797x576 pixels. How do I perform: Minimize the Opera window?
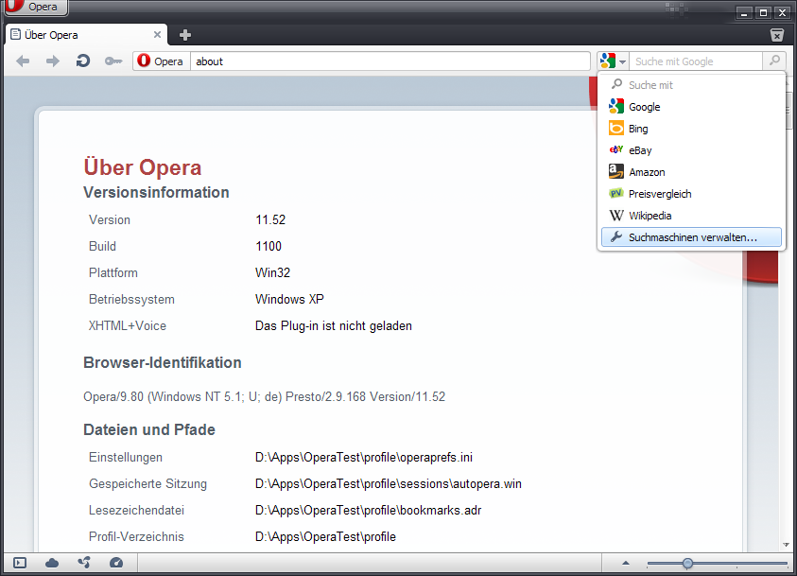click(x=744, y=13)
